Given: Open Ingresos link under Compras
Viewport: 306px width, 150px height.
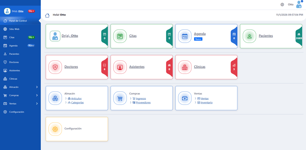Looking at the screenshot, I should tap(141, 99).
